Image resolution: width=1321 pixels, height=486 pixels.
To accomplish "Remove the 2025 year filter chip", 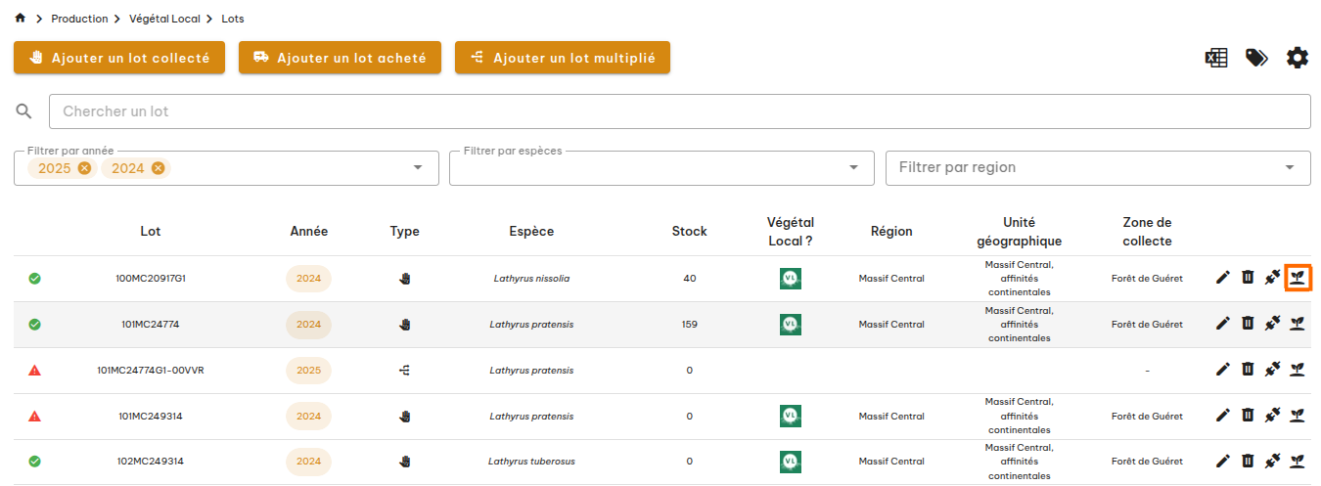I will point(84,168).
